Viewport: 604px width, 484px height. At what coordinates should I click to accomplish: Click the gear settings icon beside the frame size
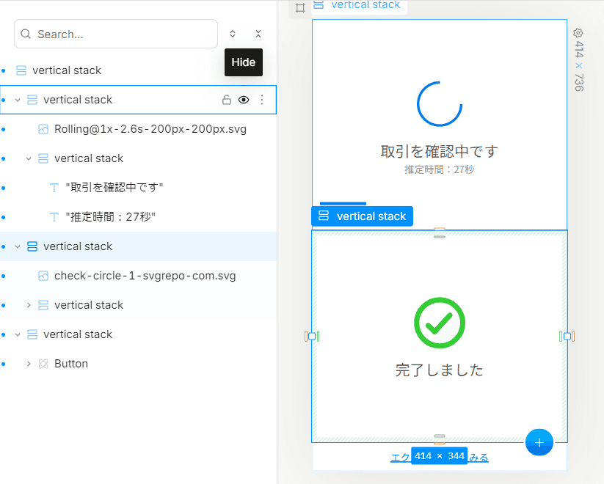pyautogui.click(x=578, y=33)
